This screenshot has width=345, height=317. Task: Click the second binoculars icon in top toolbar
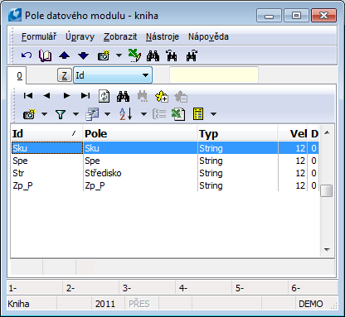(172, 55)
